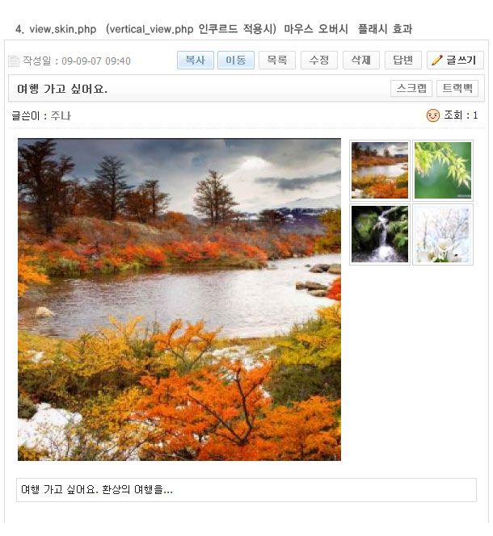
Task: Click the document icon beside 작성일
Action: point(14,61)
